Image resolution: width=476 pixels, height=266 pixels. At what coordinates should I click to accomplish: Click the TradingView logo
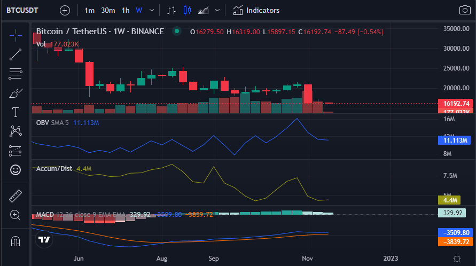44,240
